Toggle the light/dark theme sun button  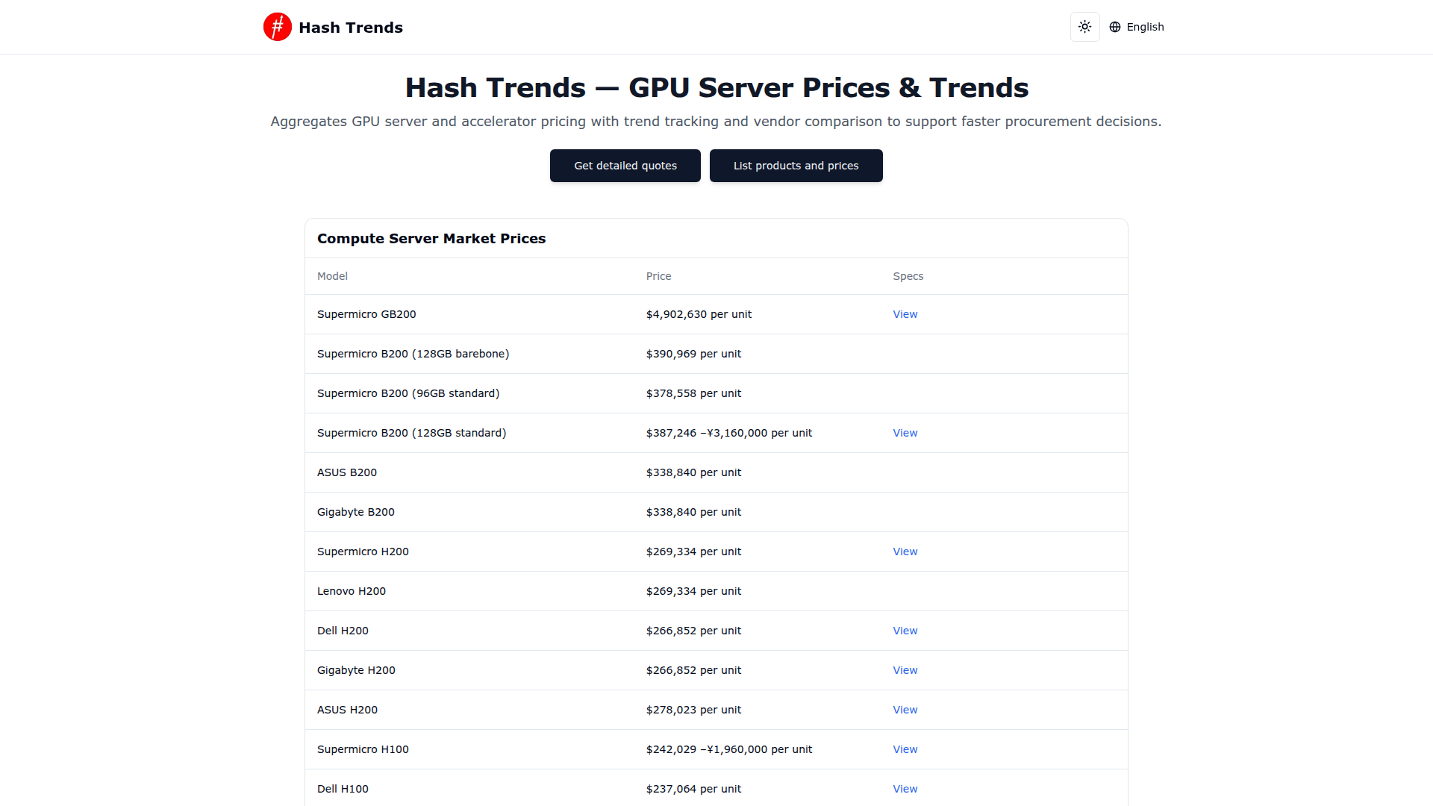(x=1084, y=27)
